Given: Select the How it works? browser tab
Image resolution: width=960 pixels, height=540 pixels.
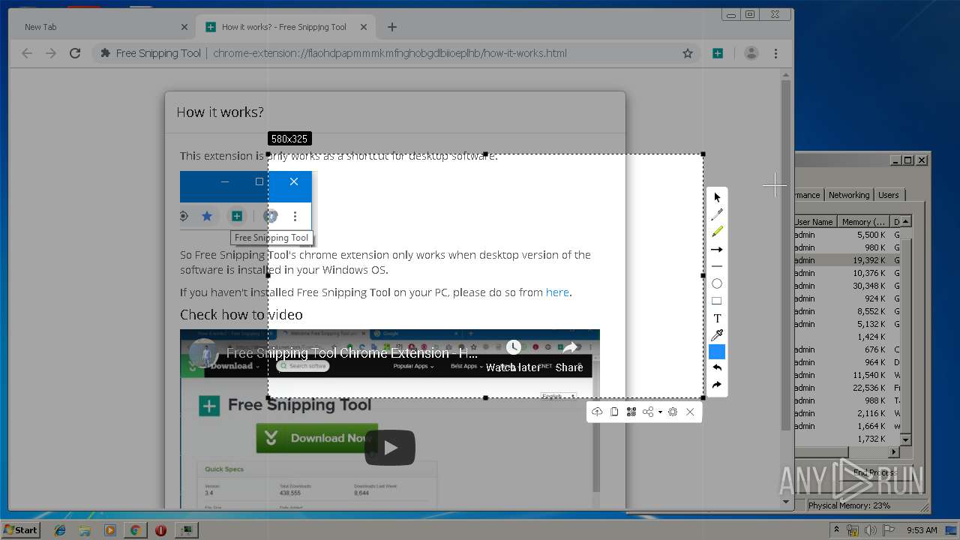Looking at the screenshot, I should (x=286, y=27).
